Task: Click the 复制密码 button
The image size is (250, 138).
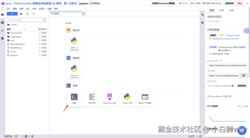Action: pyautogui.click(x=242, y=86)
